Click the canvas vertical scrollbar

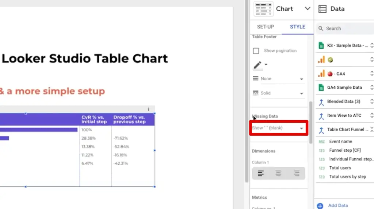tap(247, 92)
